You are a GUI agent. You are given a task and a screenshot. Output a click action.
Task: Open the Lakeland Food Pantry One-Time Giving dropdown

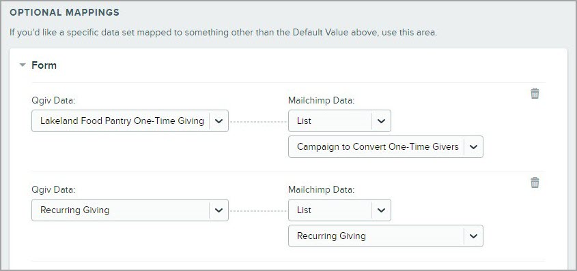pyautogui.click(x=130, y=121)
